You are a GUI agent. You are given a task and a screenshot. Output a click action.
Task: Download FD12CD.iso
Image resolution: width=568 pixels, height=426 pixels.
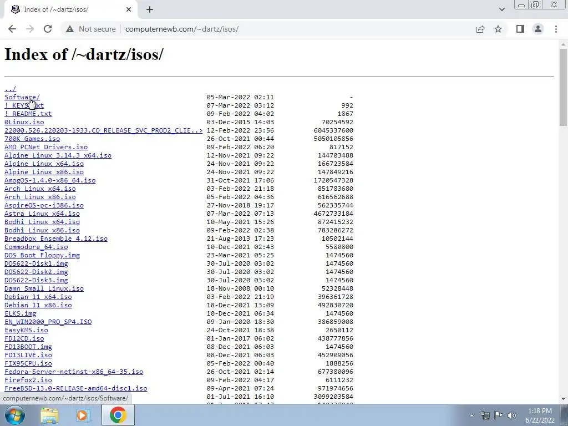(x=24, y=339)
